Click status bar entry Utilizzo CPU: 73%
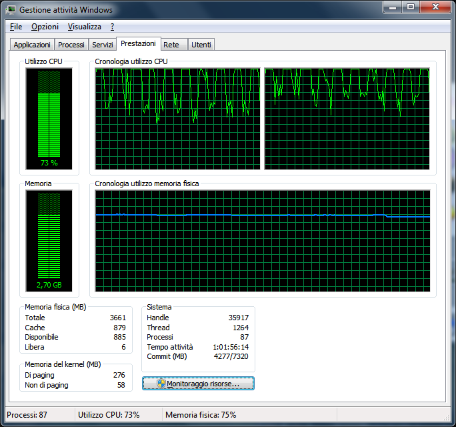The width and height of the screenshot is (456, 427). (109, 415)
